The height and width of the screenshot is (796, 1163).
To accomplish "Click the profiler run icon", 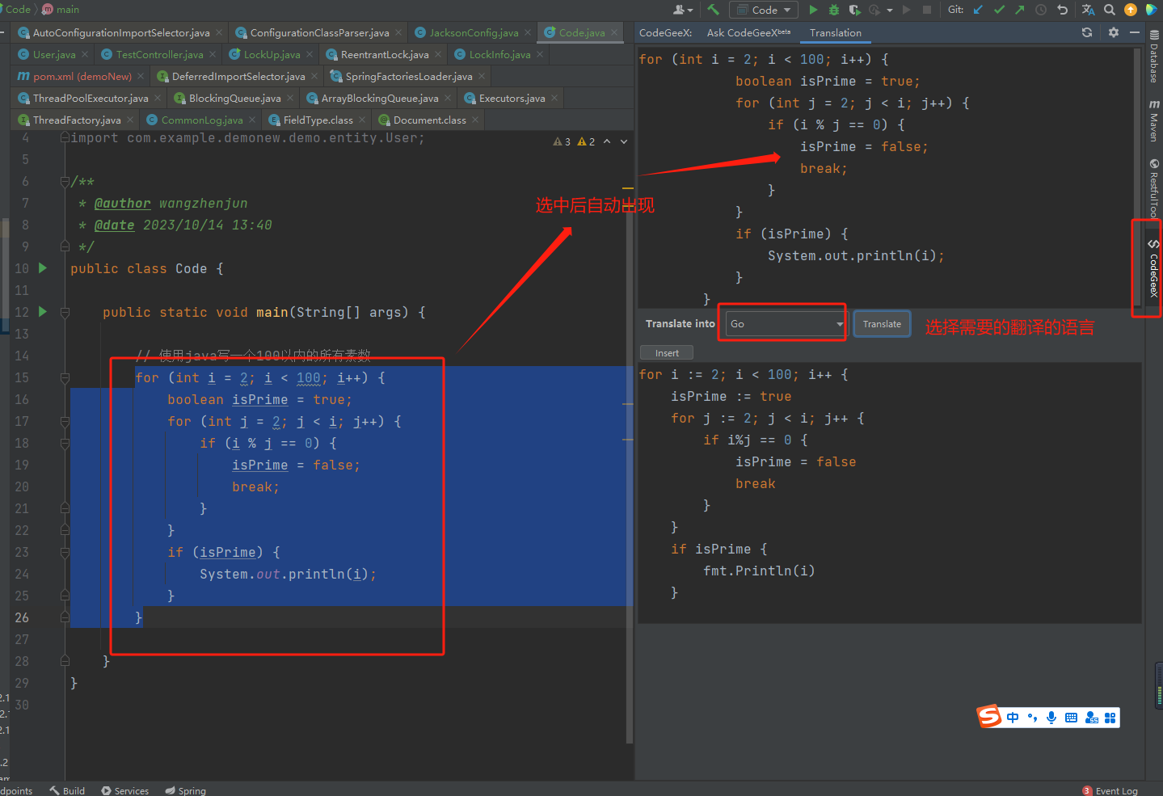I will click(874, 10).
